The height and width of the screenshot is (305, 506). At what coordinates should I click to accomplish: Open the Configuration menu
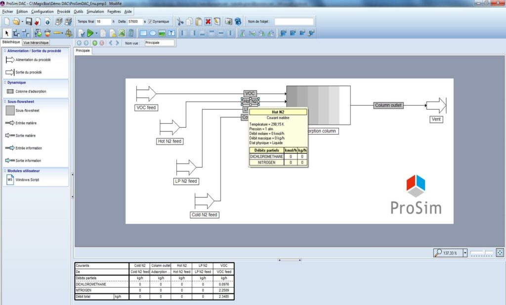(42, 12)
